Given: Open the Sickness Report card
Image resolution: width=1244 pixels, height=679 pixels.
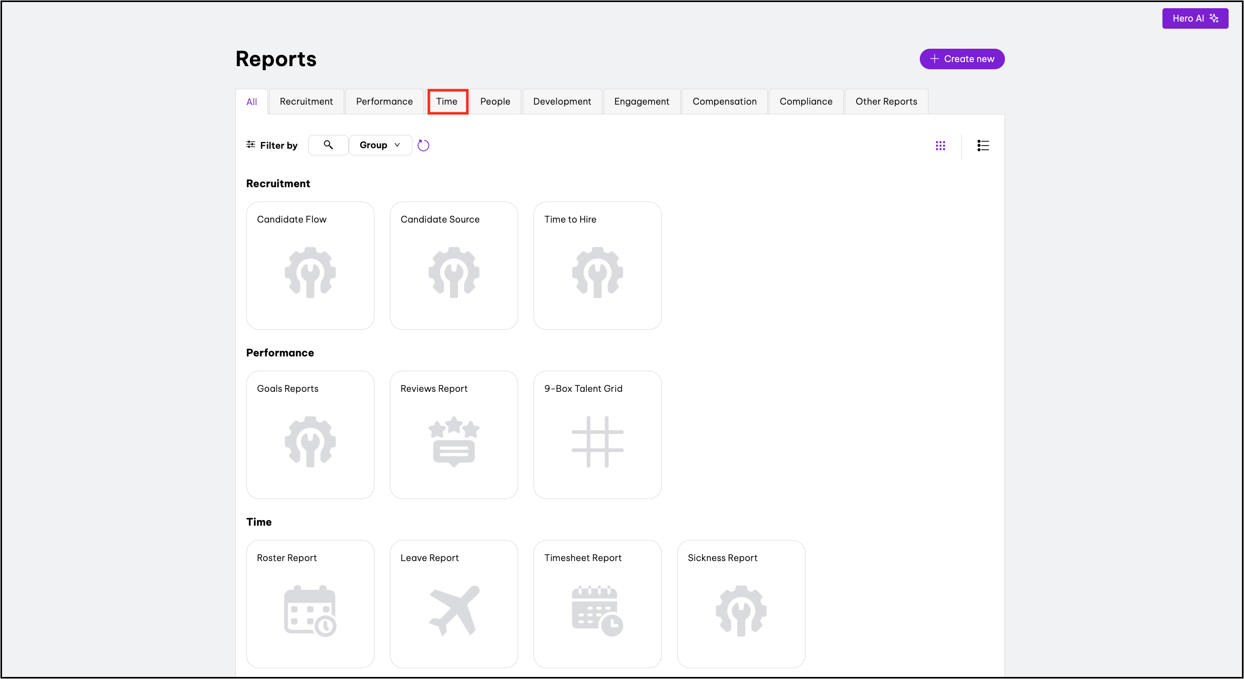Looking at the screenshot, I should click(x=741, y=604).
